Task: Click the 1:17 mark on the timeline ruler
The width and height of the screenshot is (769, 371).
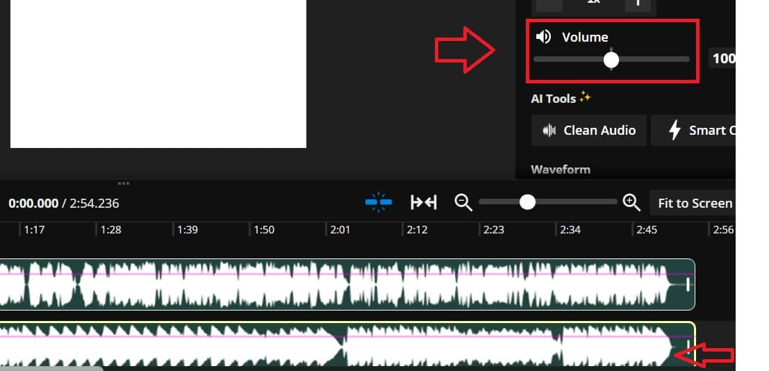Action: pyautogui.click(x=34, y=230)
